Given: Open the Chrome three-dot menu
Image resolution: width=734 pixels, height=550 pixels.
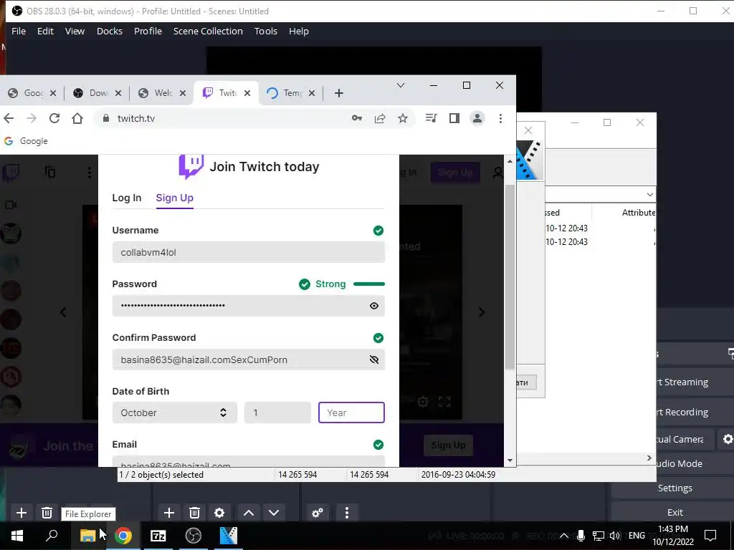Looking at the screenshot, I should click(x=500, y=118).
